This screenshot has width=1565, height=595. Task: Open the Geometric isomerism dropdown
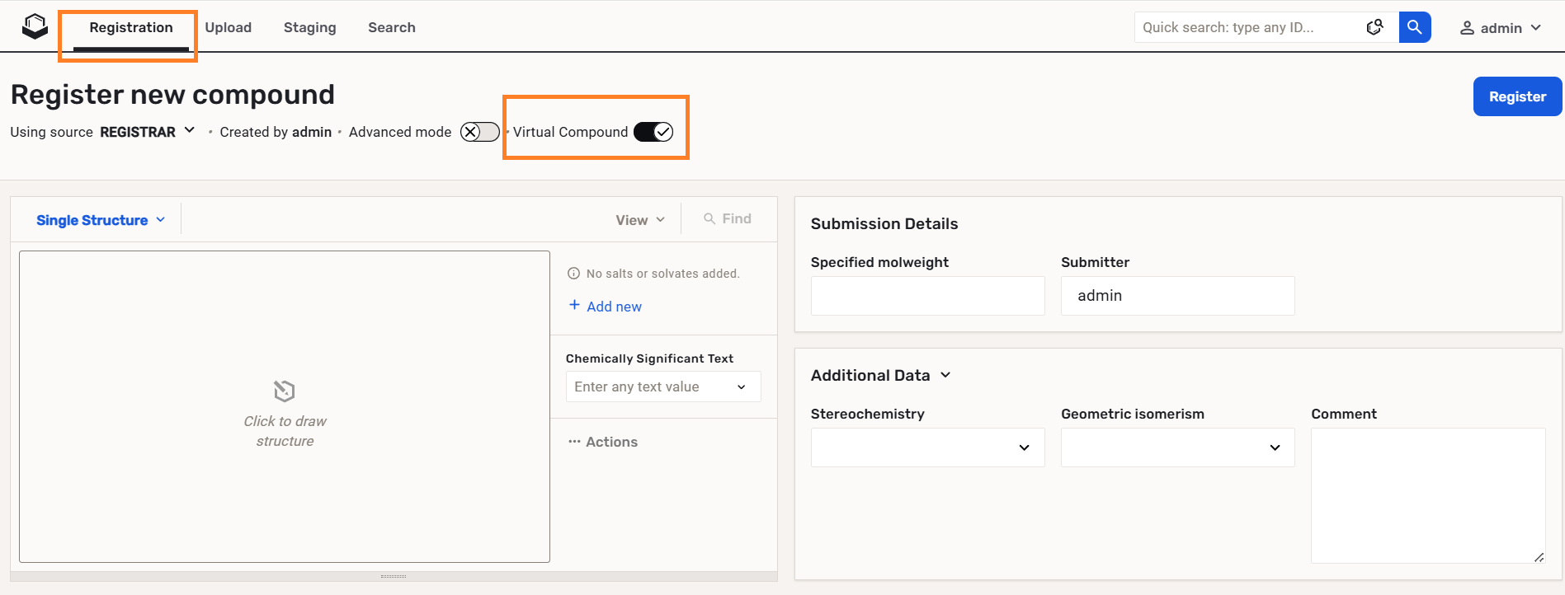click(1177, 447)
